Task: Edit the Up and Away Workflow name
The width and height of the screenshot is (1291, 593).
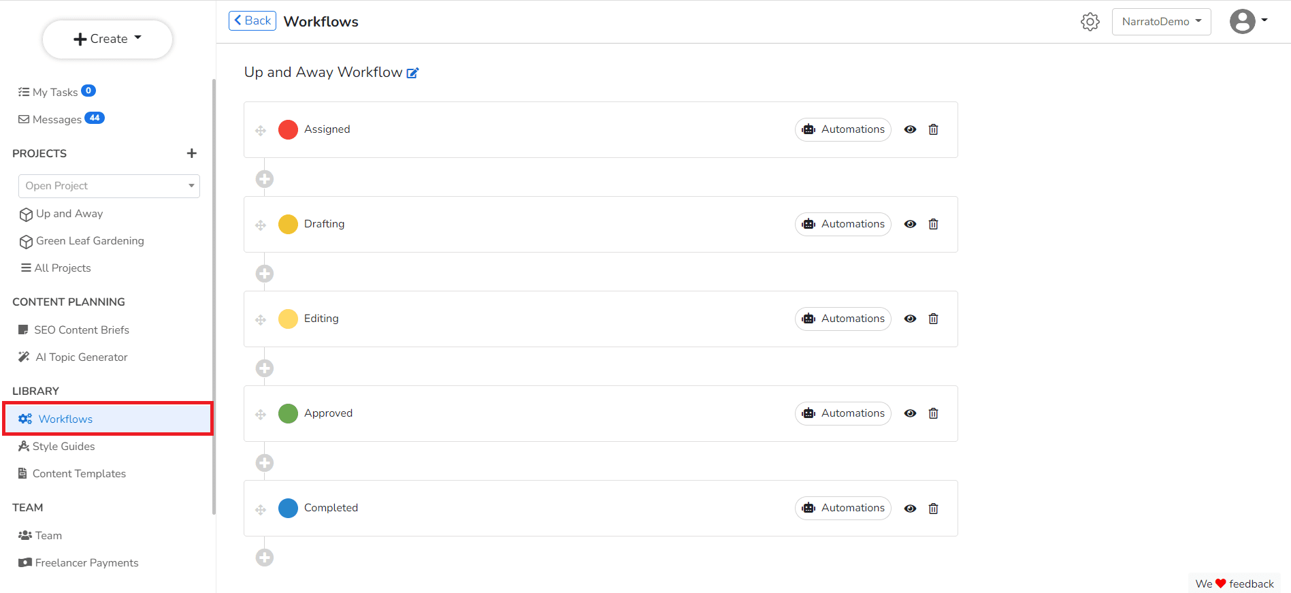Action: (x=412, y=73)
